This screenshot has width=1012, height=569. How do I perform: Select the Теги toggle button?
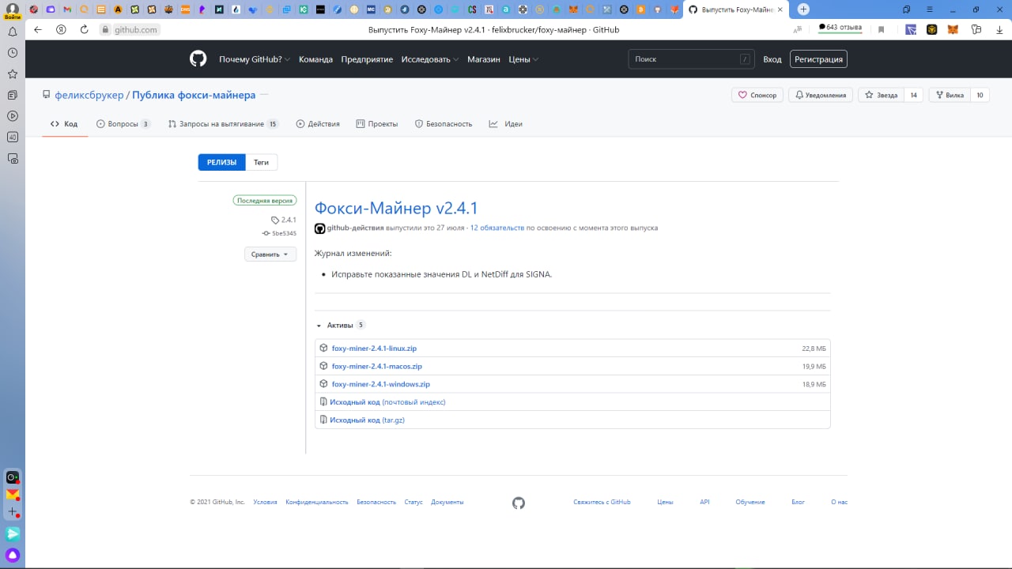click(x=261, y=162)
